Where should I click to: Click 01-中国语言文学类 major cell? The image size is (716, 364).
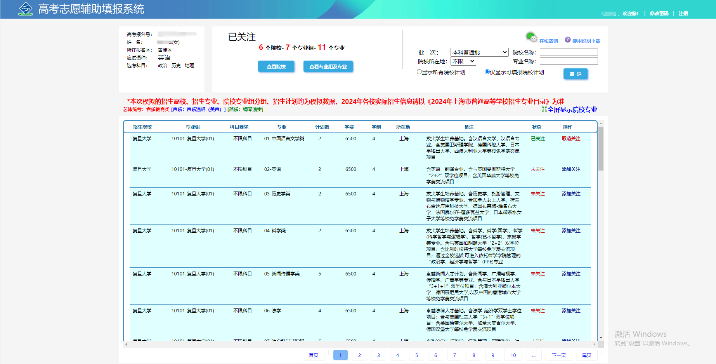tap(284, 138)
